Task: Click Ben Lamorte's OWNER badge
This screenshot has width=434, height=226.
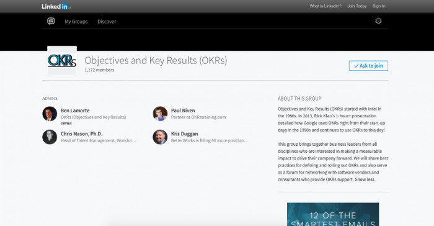Action: tap(66, 123)
